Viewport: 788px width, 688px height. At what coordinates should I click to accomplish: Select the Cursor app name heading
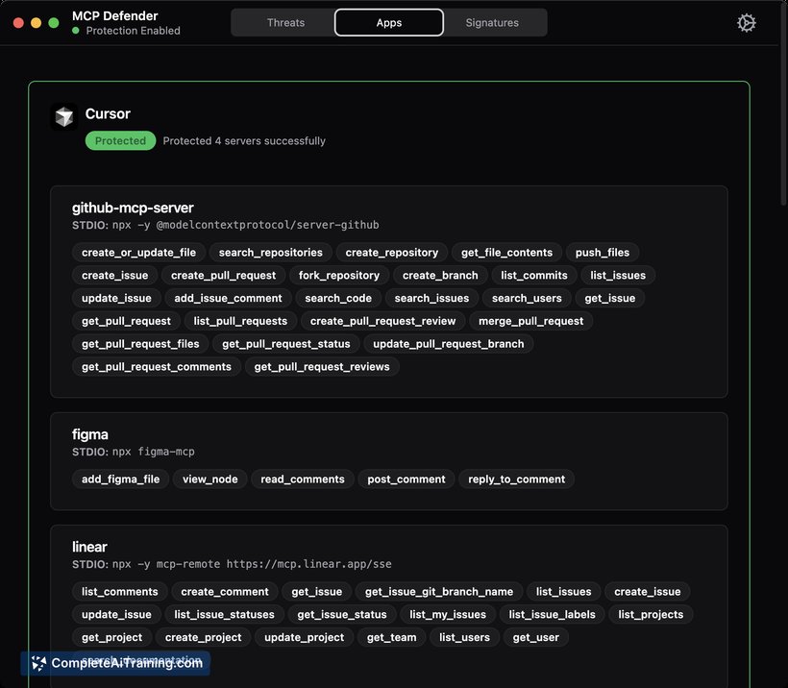[x=108, y=113]
